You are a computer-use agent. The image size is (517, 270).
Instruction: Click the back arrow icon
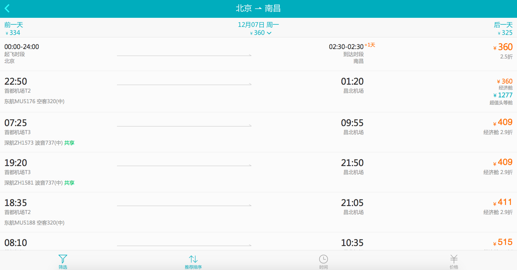(7, 8)
